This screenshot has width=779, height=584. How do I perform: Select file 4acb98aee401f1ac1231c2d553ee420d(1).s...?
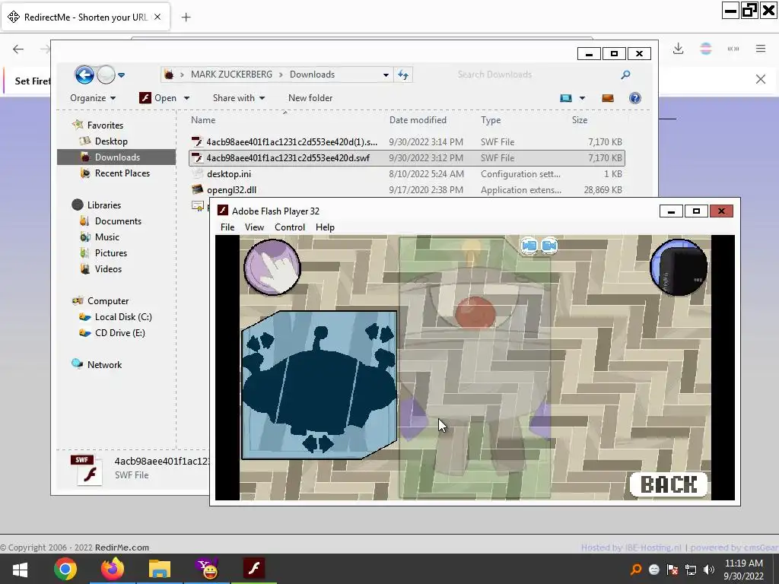click(406, 142)
